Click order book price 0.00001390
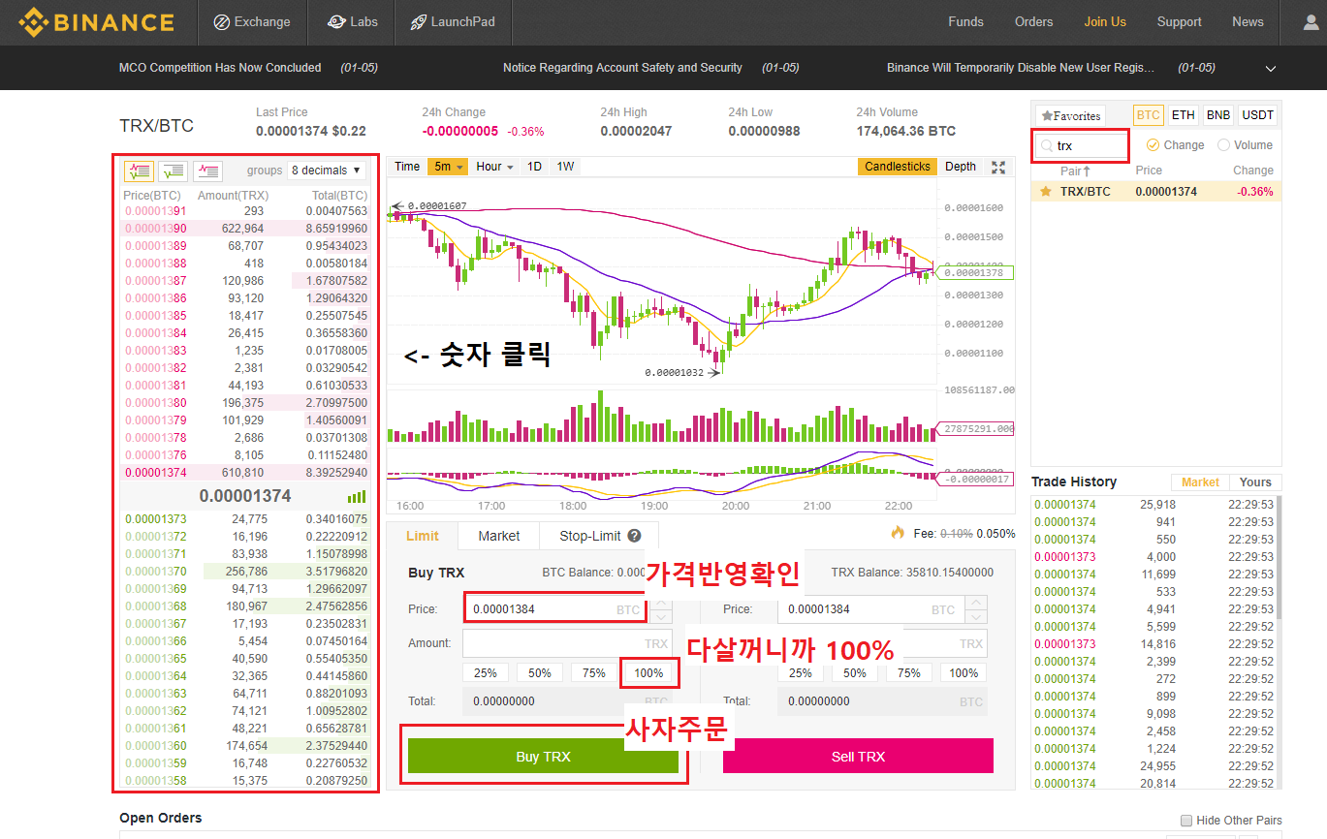 pos(154,229)
